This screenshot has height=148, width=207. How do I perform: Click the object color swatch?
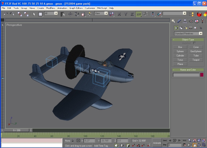[202, 75]
